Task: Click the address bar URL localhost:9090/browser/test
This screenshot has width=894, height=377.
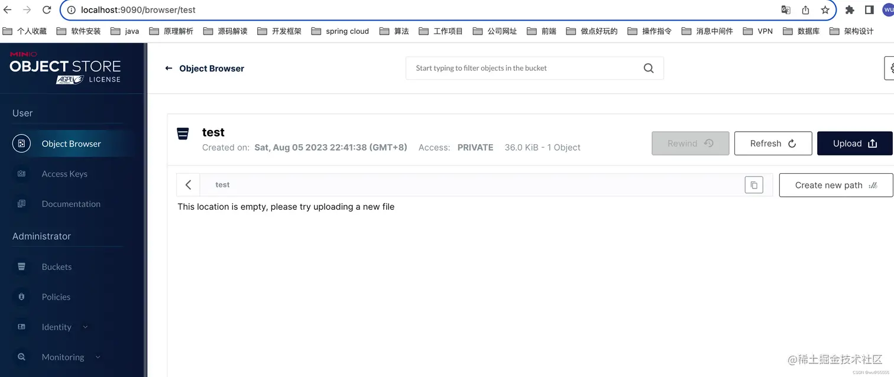Action: [138, 10]
